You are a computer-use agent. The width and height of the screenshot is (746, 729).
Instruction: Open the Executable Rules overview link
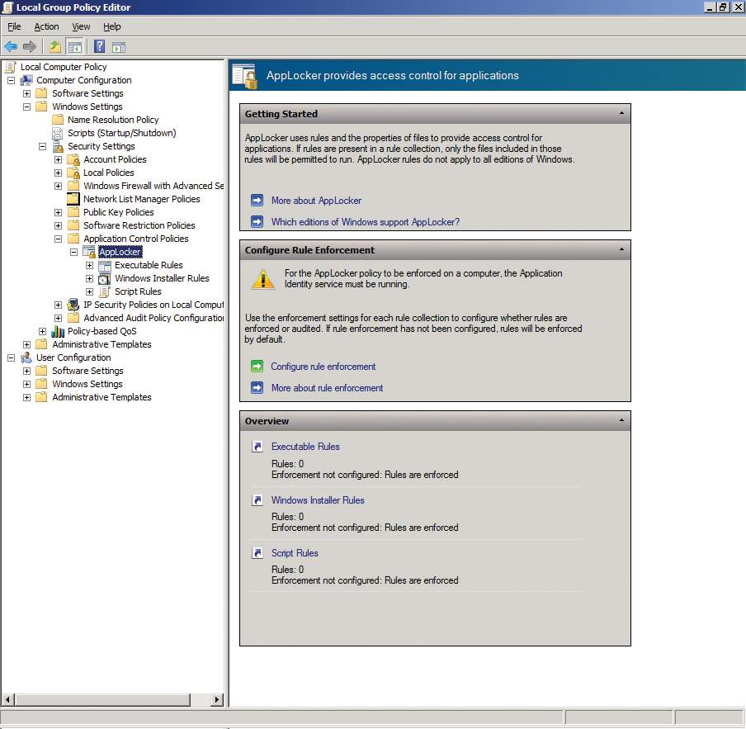click(x=305, y=446)
